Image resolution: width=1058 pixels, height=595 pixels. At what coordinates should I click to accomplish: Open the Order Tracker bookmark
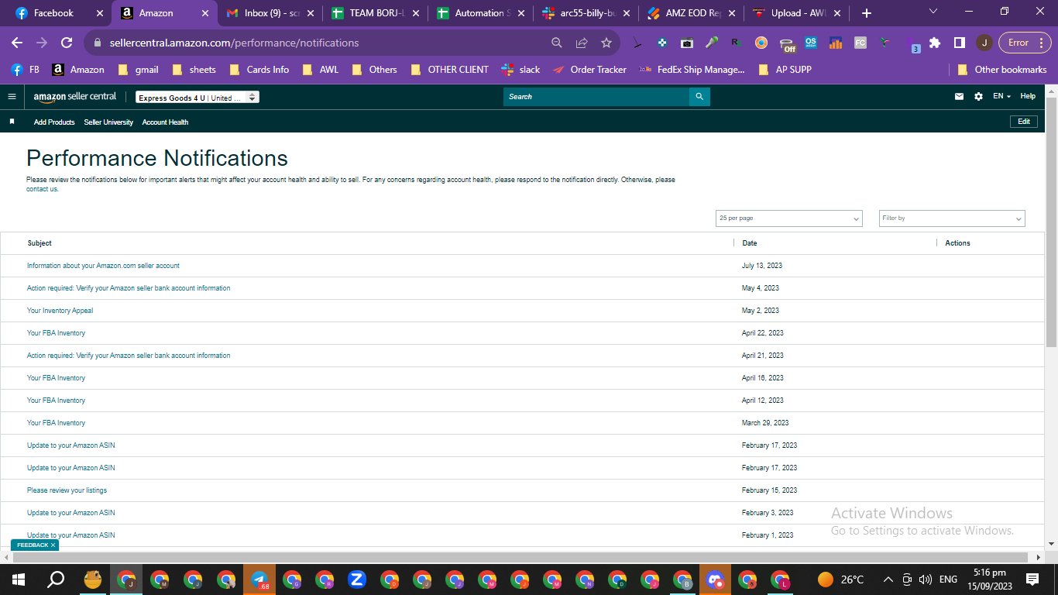[589, 70]
